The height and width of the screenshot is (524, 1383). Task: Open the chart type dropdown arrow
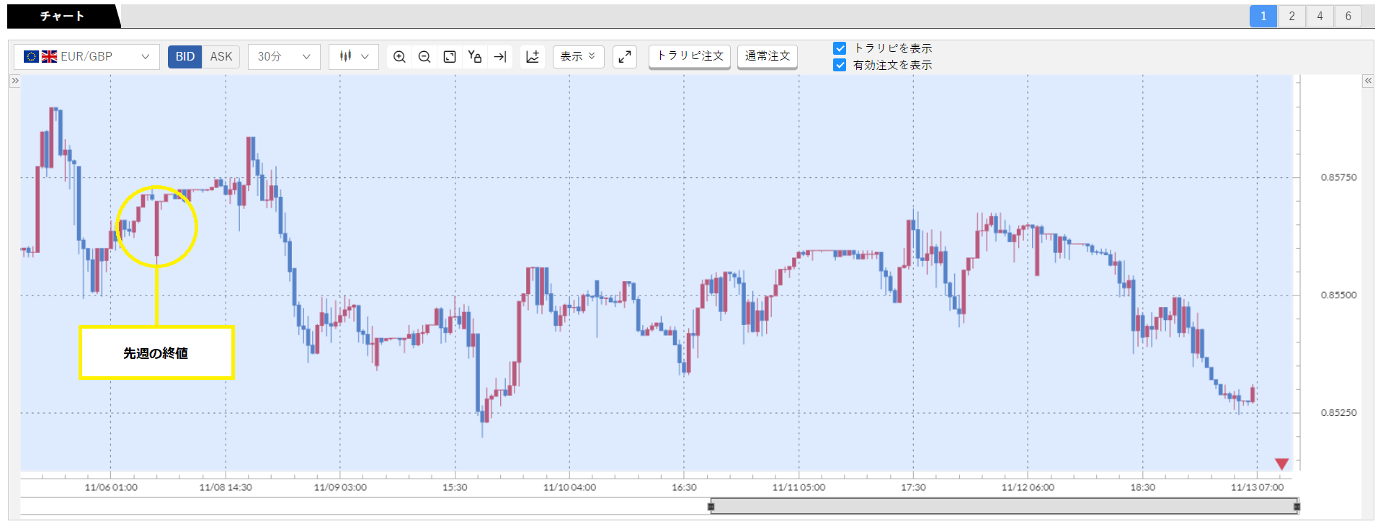coord(365,56)
